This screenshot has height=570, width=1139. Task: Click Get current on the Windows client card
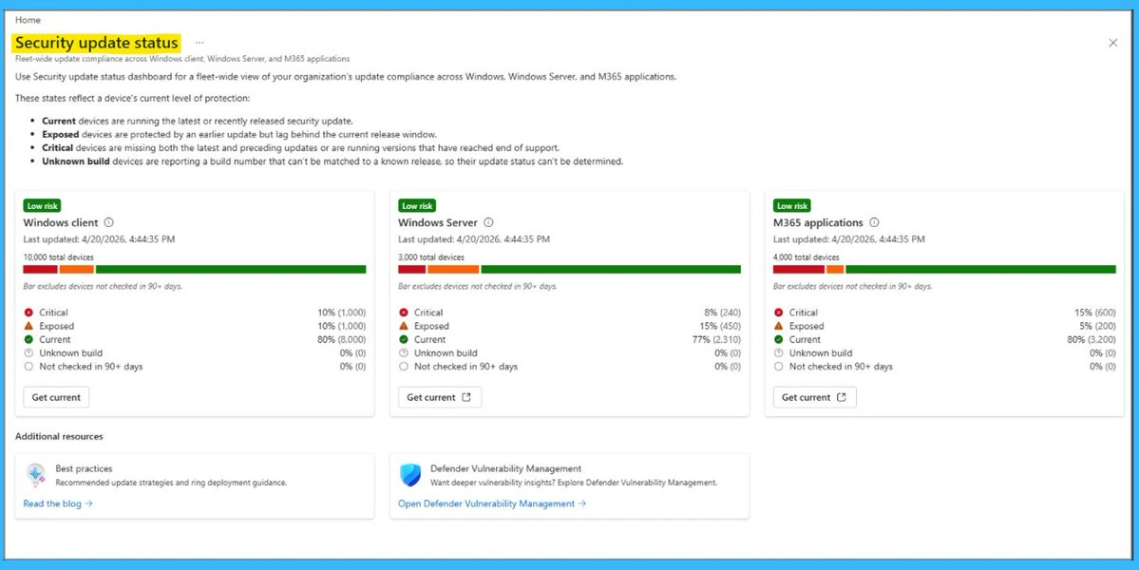pyautogui.click(x=55, y=398)
